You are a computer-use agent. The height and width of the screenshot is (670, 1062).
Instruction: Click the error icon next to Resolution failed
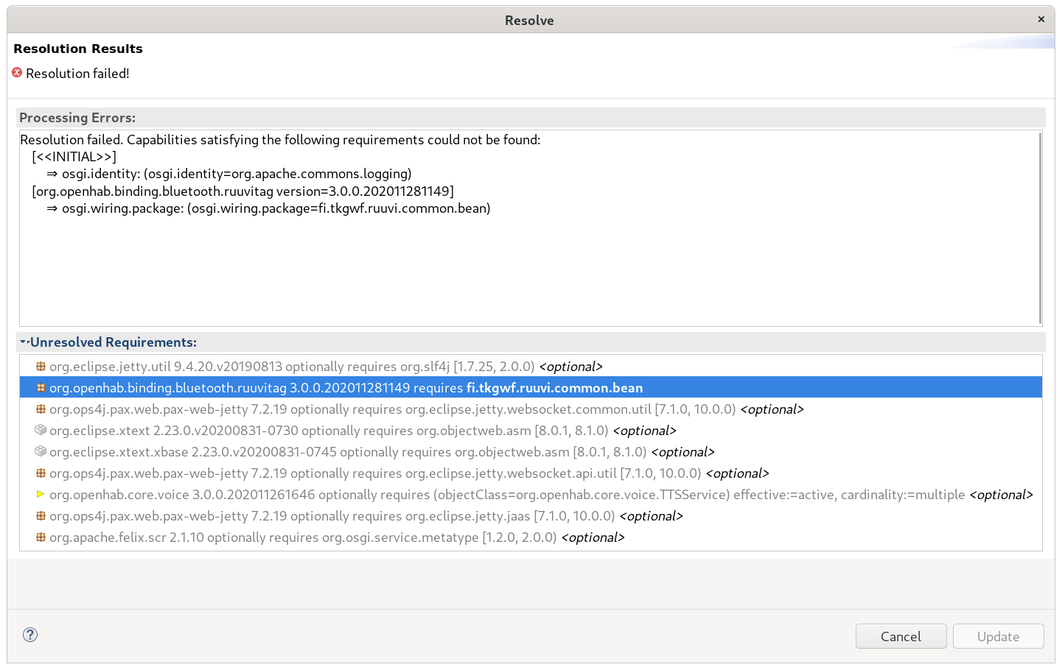pos(16,73)
